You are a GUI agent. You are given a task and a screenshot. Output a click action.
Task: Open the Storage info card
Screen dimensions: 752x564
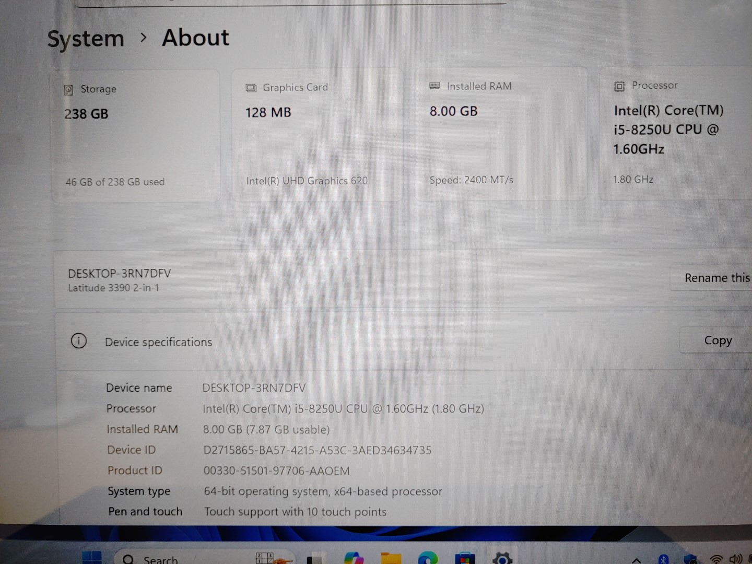pyautogui.click(x=136, y=136)
